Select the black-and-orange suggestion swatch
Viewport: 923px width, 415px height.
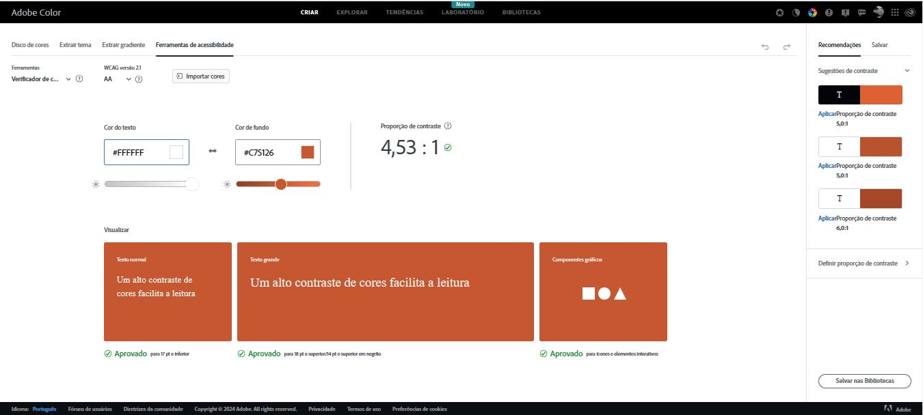860,95
